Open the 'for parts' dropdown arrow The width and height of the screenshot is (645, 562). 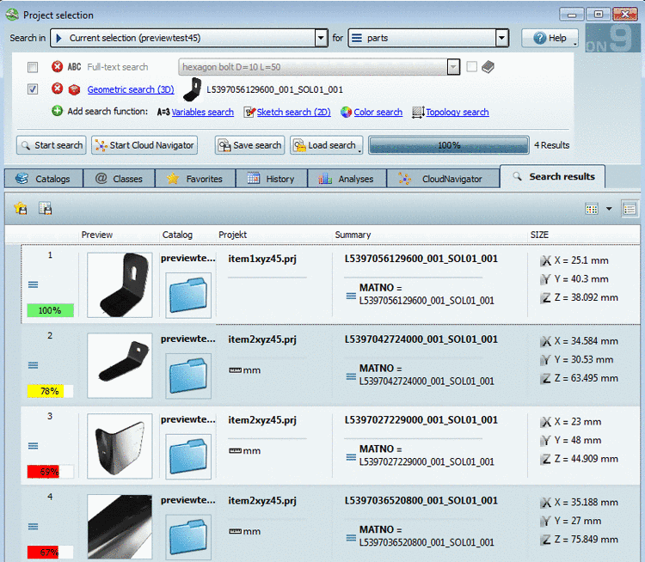click(x=501, y=38)
